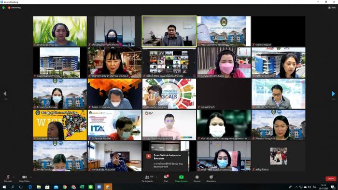Expand audio options arrow beside Unmute
The image size is (338, 190).
(x=14, y=177)
